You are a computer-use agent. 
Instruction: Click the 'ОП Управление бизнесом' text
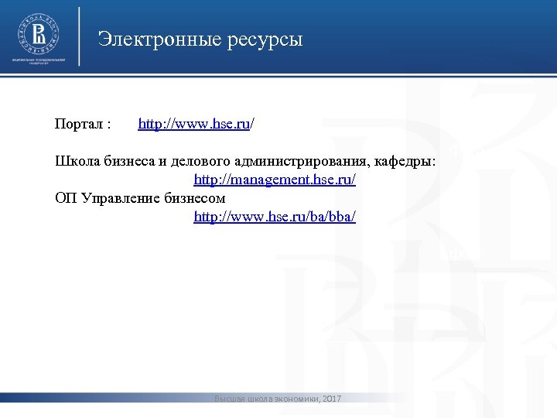point(140,198)
